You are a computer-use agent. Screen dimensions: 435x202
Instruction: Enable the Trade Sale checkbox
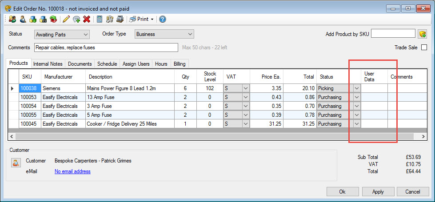pyautogui.click(x=424, y=48)
